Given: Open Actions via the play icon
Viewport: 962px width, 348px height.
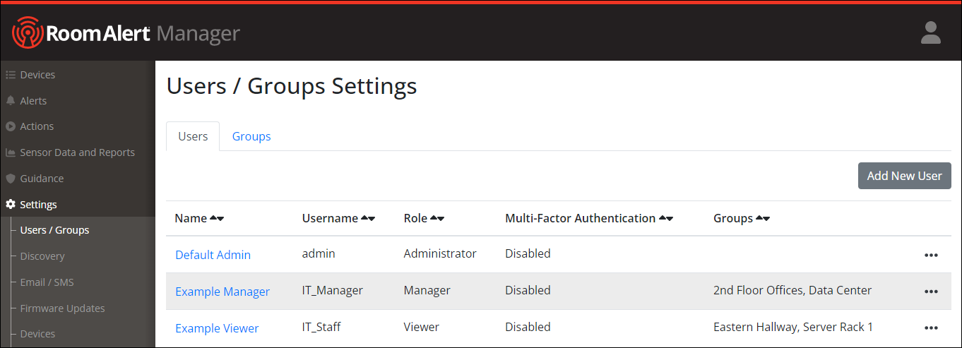Looking at the screenshot, I should (x=11, y=126).
